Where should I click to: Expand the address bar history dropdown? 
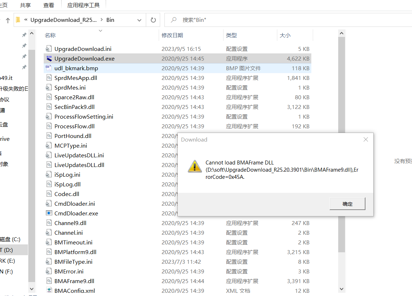[x=139, y=20]
